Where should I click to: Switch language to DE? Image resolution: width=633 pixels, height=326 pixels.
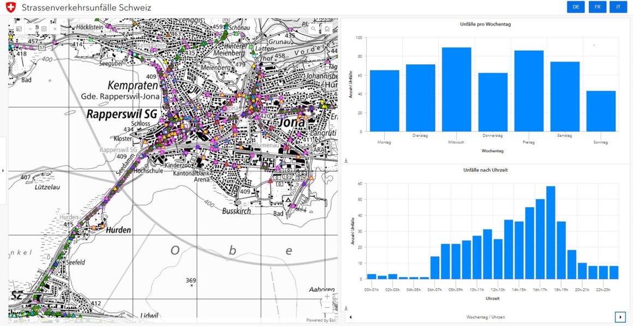point(576,7)
